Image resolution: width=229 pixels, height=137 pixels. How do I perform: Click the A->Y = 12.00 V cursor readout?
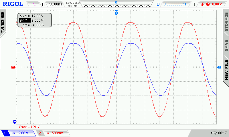(31, 16)
